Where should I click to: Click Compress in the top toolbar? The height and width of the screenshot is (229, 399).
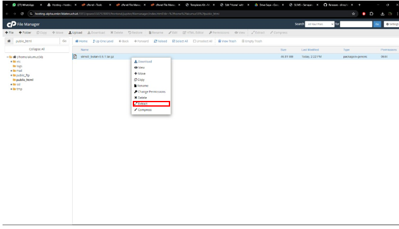279,33
